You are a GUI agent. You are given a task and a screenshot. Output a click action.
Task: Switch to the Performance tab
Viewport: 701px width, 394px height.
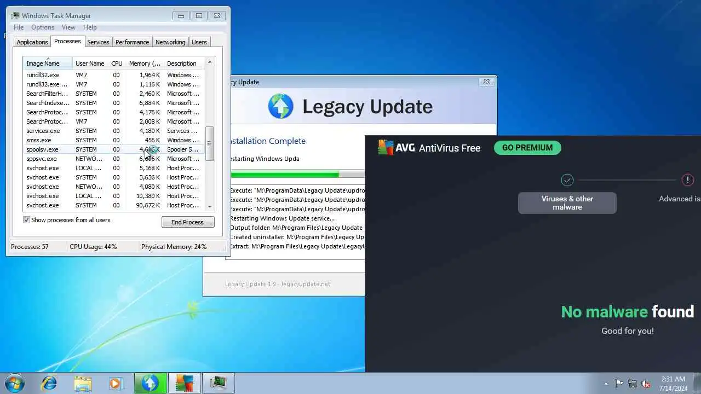coord(132,42)
